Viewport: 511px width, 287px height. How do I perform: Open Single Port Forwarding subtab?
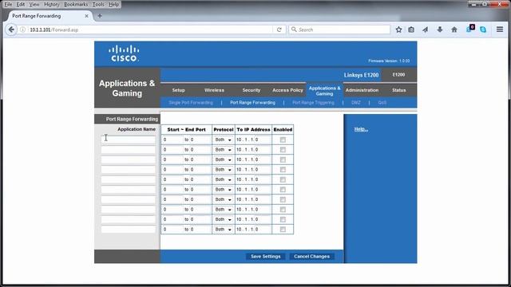pos(191,103)
